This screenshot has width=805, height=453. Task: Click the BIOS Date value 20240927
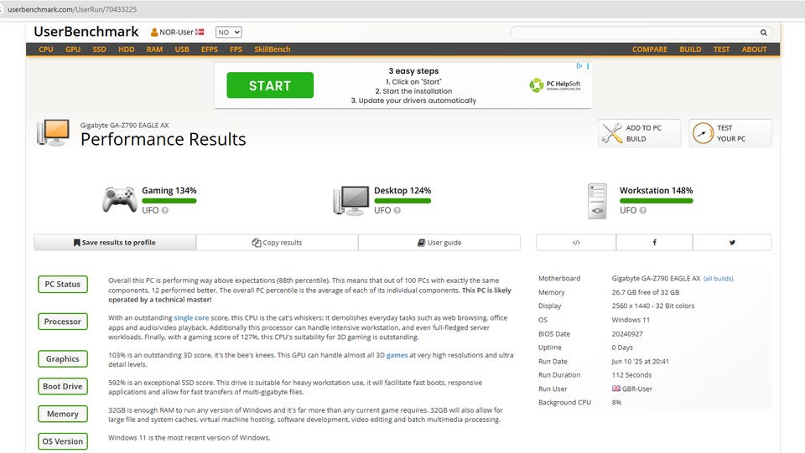[627, 333]
